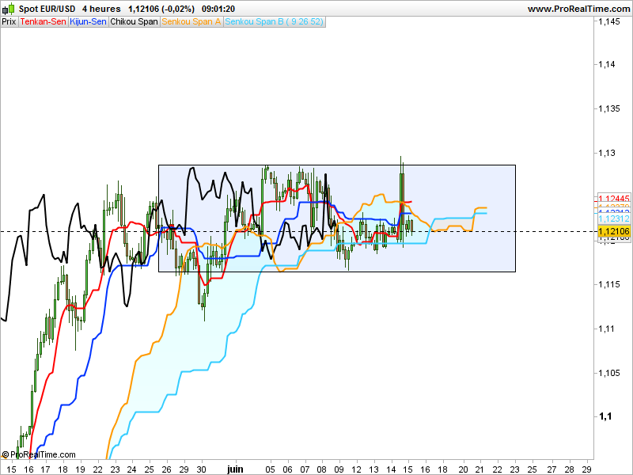The height and width of the screenshot is (475, 633).
Task: Click date 30 on the time axis
Action: point(201,469)
